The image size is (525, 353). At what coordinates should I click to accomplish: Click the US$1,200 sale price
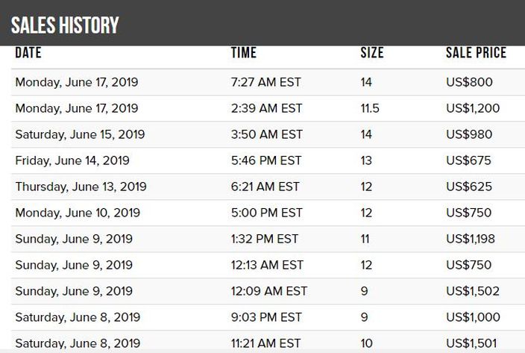coord(473,108)
